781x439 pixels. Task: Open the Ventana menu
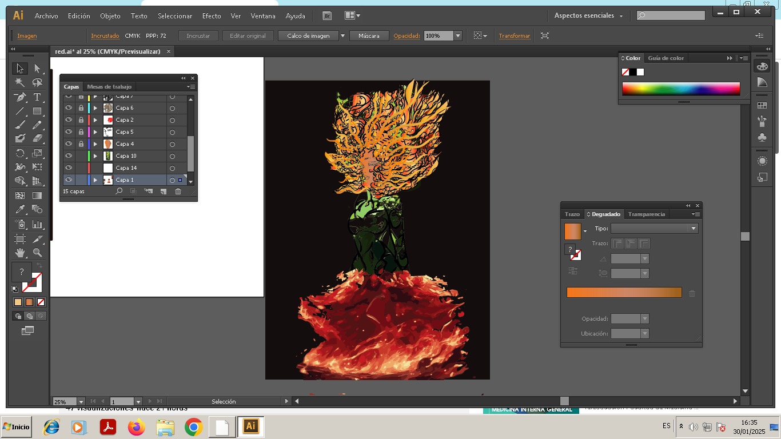click(x=263, y=16)
